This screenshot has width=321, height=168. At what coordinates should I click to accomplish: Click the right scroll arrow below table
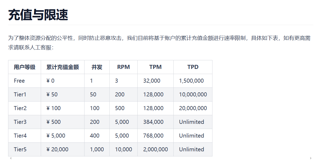(x=311, y=158)
